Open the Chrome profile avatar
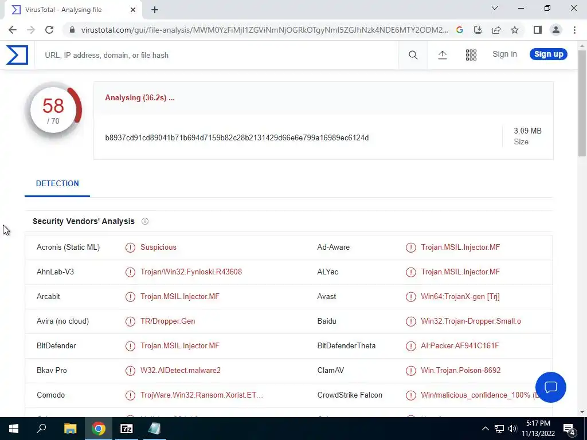587x440 pixels. pyautogui.click(x=556, y=30)
